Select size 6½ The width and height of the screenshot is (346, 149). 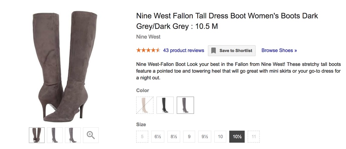coord(158,137)
